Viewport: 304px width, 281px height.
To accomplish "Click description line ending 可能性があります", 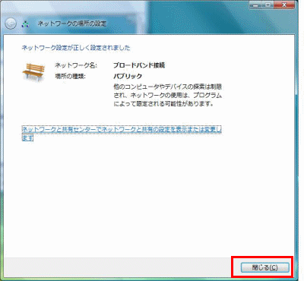I will click(163, 103).
